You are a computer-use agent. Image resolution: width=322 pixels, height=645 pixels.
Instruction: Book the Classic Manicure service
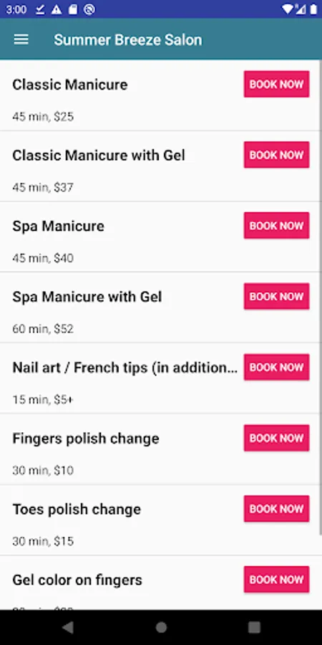276,84
